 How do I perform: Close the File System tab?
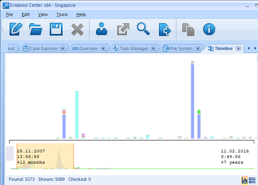point(198,49)
